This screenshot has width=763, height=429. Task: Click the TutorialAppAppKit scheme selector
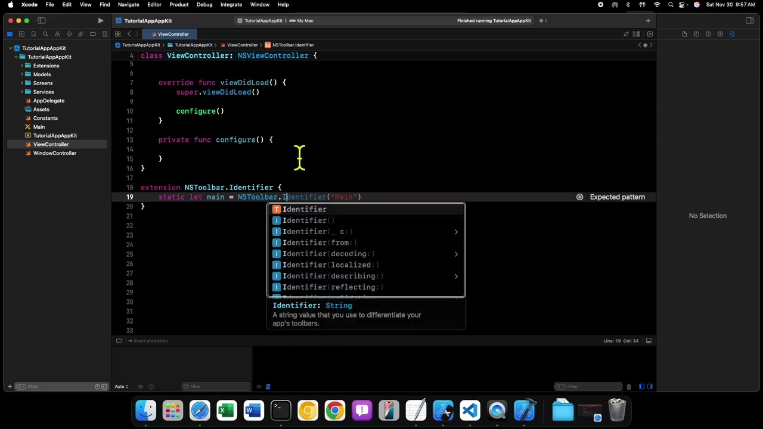(260, 21)
